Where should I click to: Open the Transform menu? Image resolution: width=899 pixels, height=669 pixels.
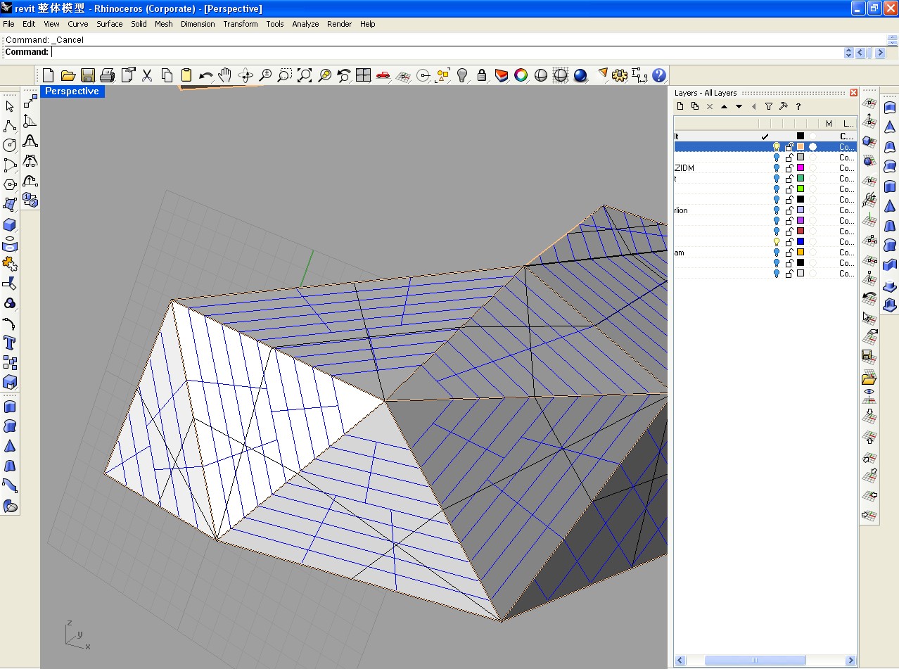[241, 24]
